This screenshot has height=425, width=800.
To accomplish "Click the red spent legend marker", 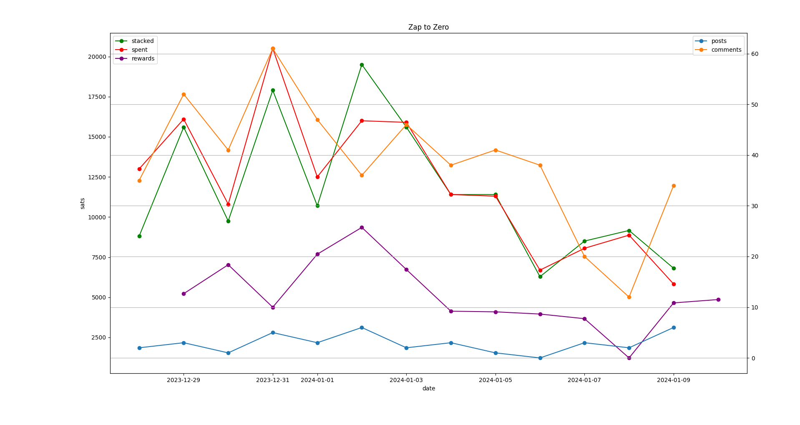I will (121, 50).
